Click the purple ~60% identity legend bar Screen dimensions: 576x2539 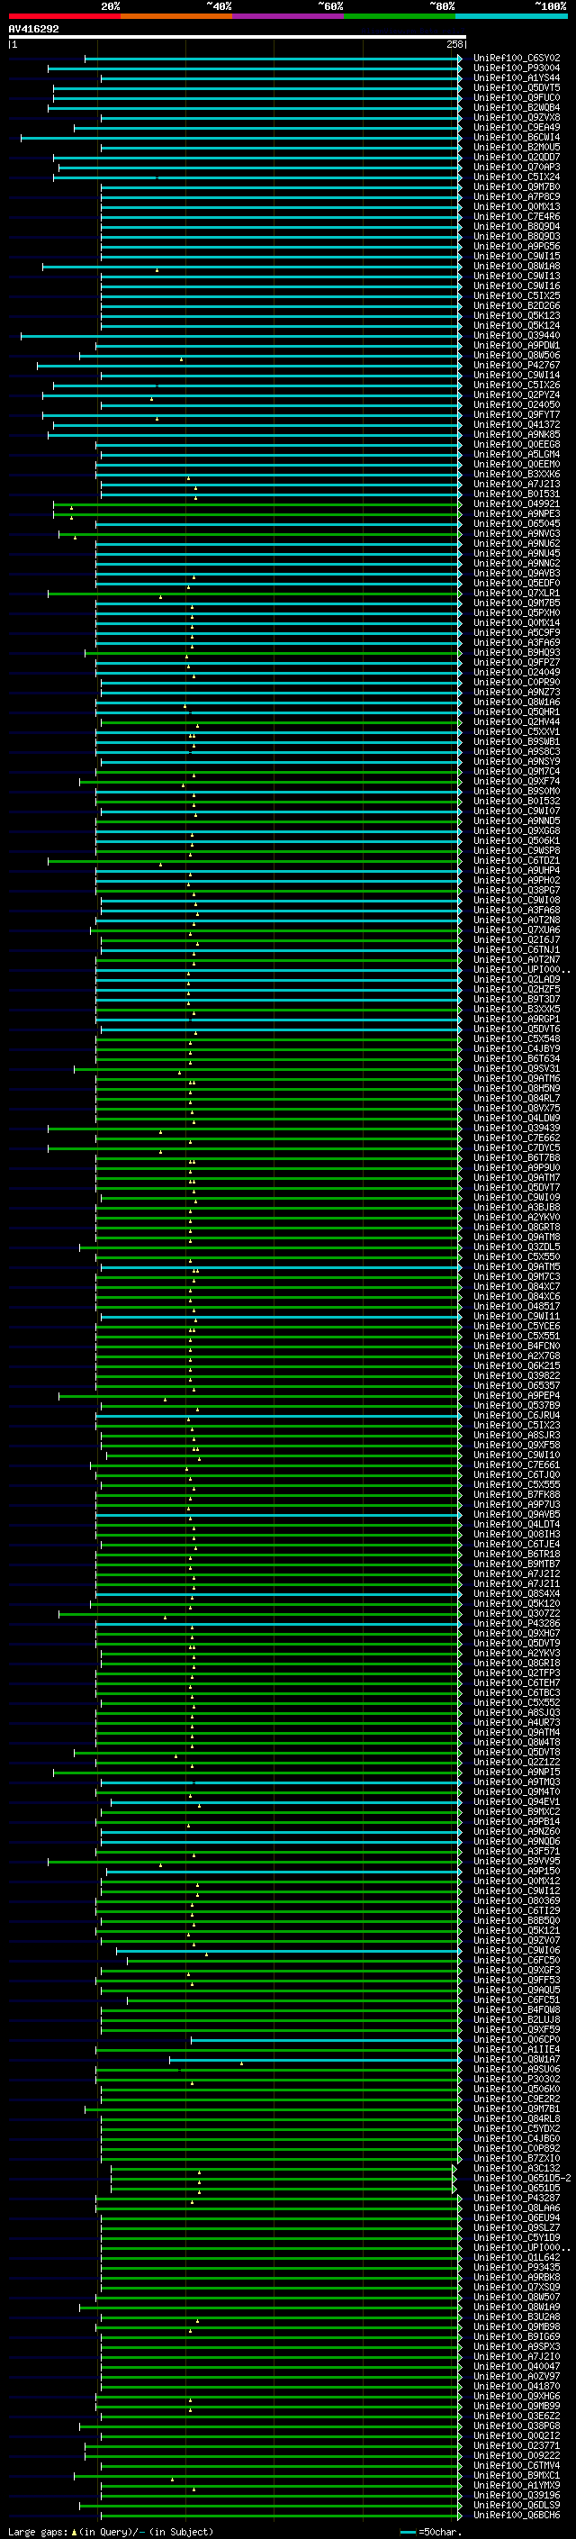(x=289, y=16)
